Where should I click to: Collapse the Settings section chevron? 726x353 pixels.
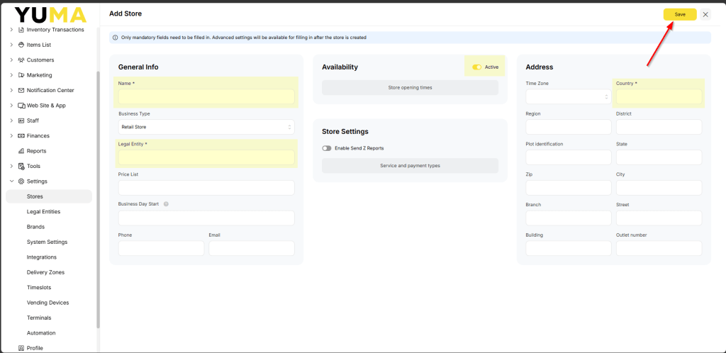coord(11,181)
